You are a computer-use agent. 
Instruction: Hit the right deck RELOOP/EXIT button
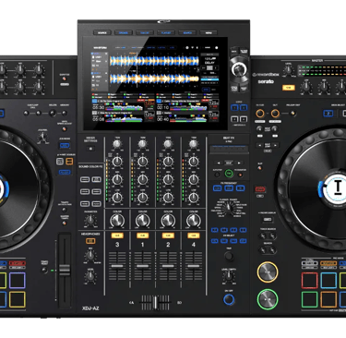[292, 114]
